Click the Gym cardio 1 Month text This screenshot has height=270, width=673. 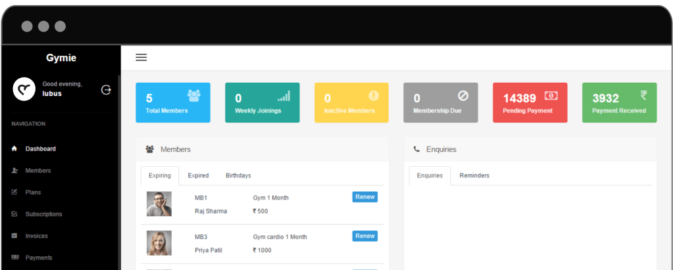(x=280, y=237)
